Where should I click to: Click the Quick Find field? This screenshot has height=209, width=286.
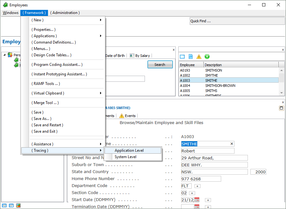coord(237,21)
